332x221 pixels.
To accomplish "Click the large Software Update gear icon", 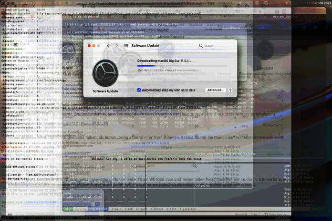I will click(105, 73).
